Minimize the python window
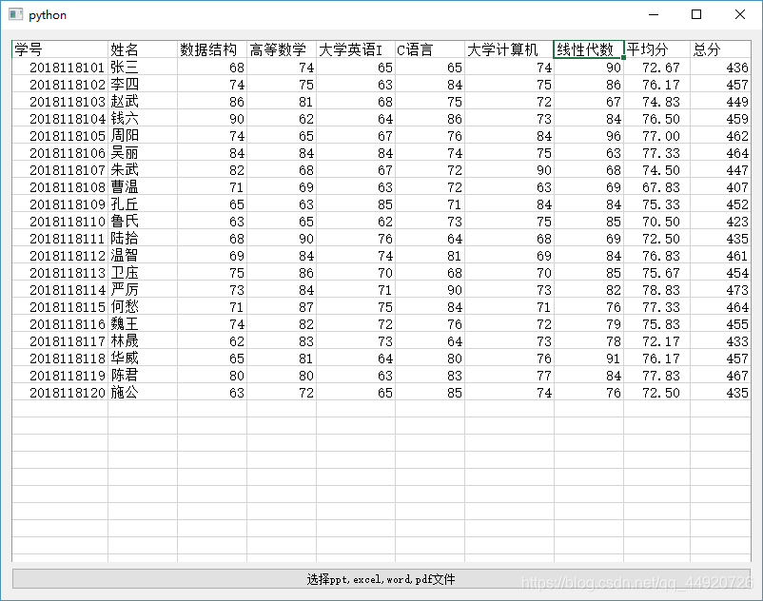 coord(654,14)
